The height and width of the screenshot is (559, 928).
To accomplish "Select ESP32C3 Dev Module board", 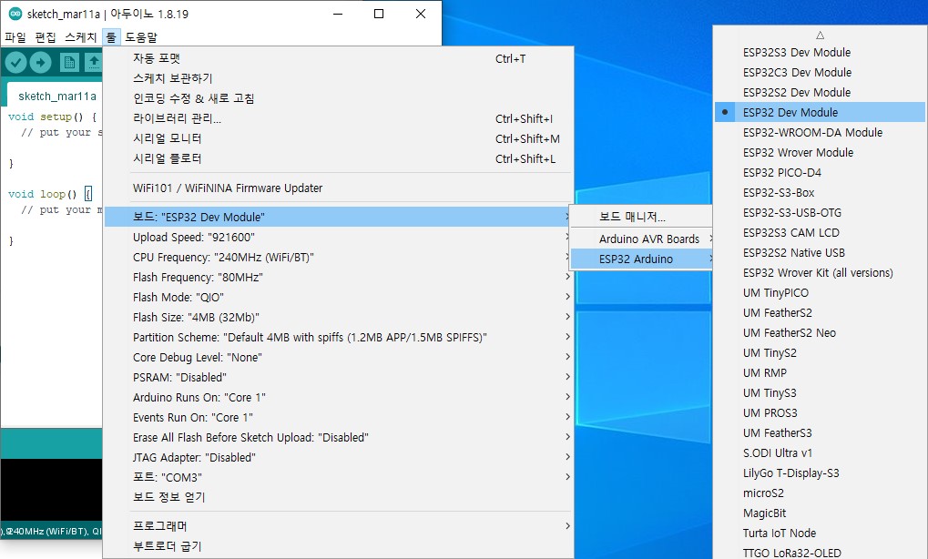I will click(820, 73).
